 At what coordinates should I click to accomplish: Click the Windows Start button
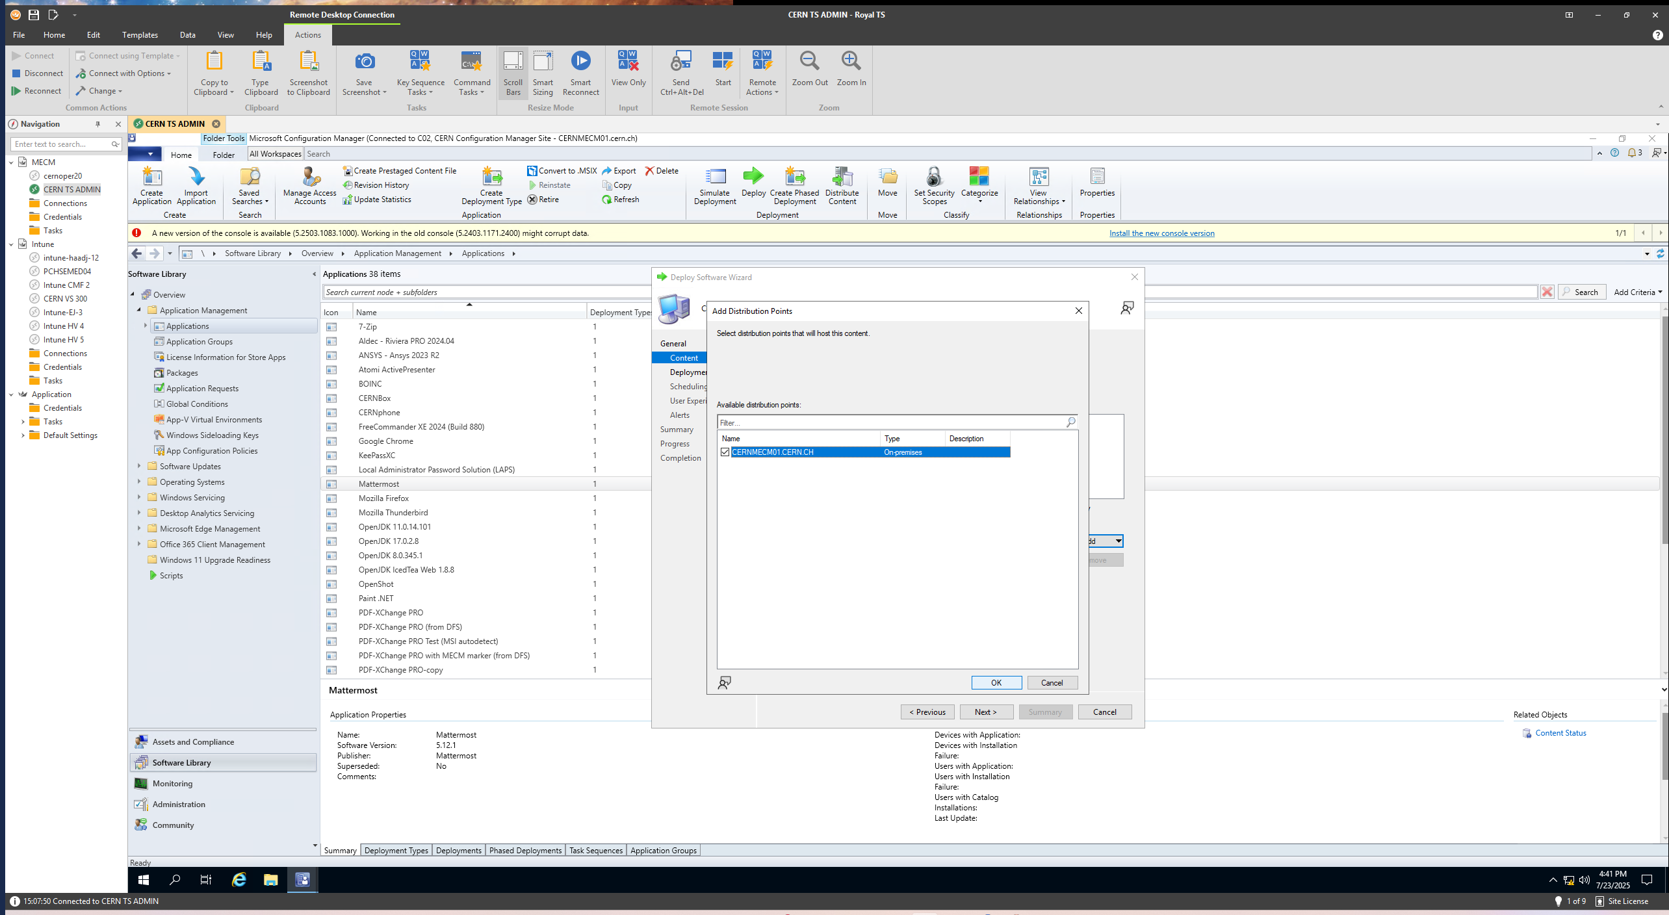click(144, 880)
